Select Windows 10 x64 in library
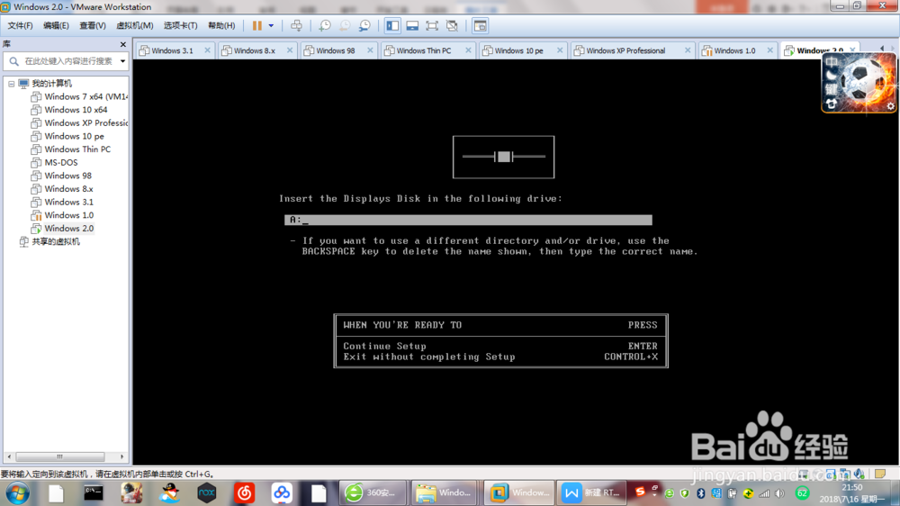This screenshot has width=900, height=506. tap(76, 110)
